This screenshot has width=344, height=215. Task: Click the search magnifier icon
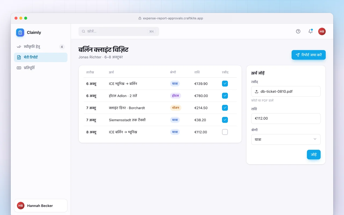84,31
